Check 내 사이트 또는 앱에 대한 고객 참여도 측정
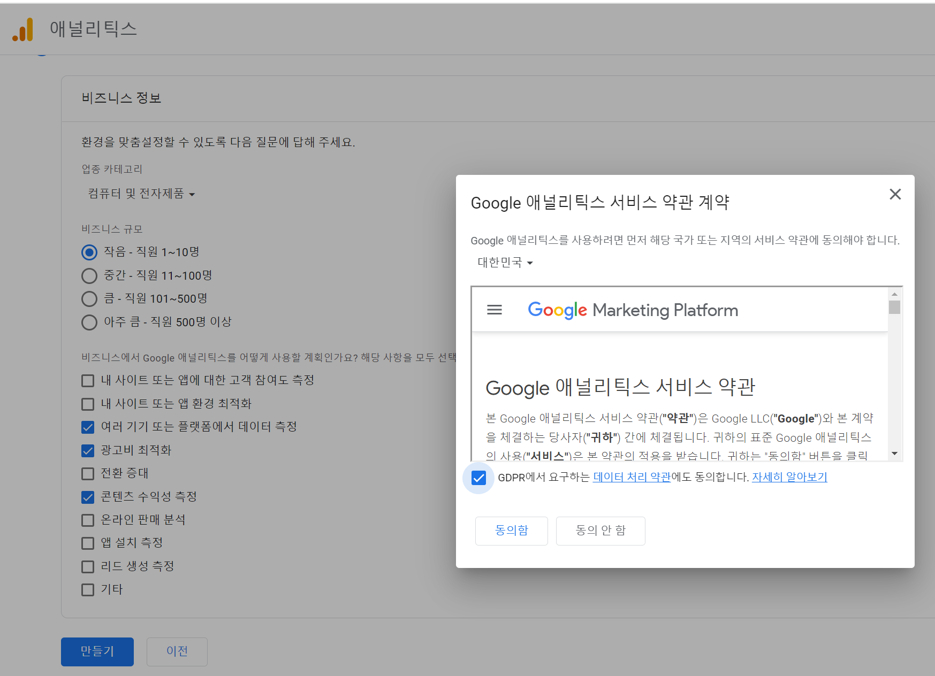935x676 pixels. pos(88,381)
